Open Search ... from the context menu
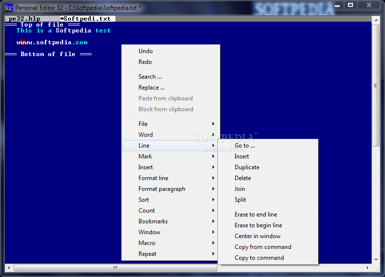 pos(171,76)
